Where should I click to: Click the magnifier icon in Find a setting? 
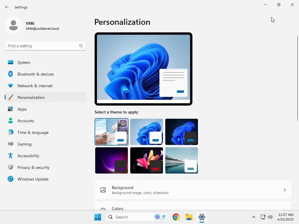[x=81, y=46]
